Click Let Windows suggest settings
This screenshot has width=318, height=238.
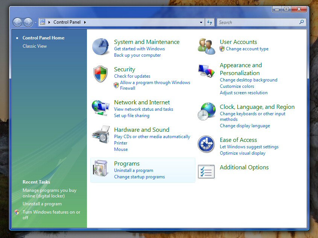pos(249,147)
